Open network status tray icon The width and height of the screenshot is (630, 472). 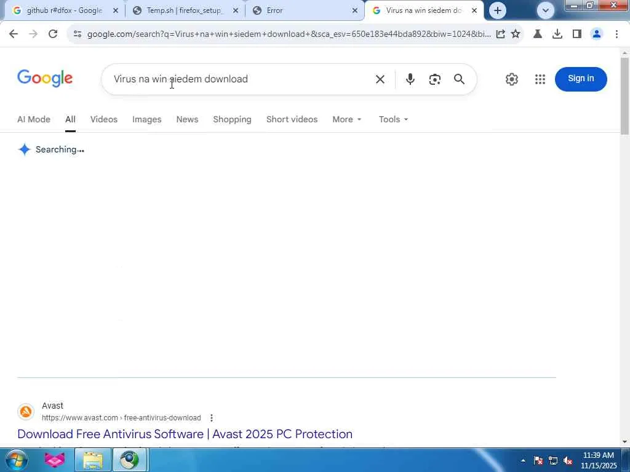coord(553,461)
